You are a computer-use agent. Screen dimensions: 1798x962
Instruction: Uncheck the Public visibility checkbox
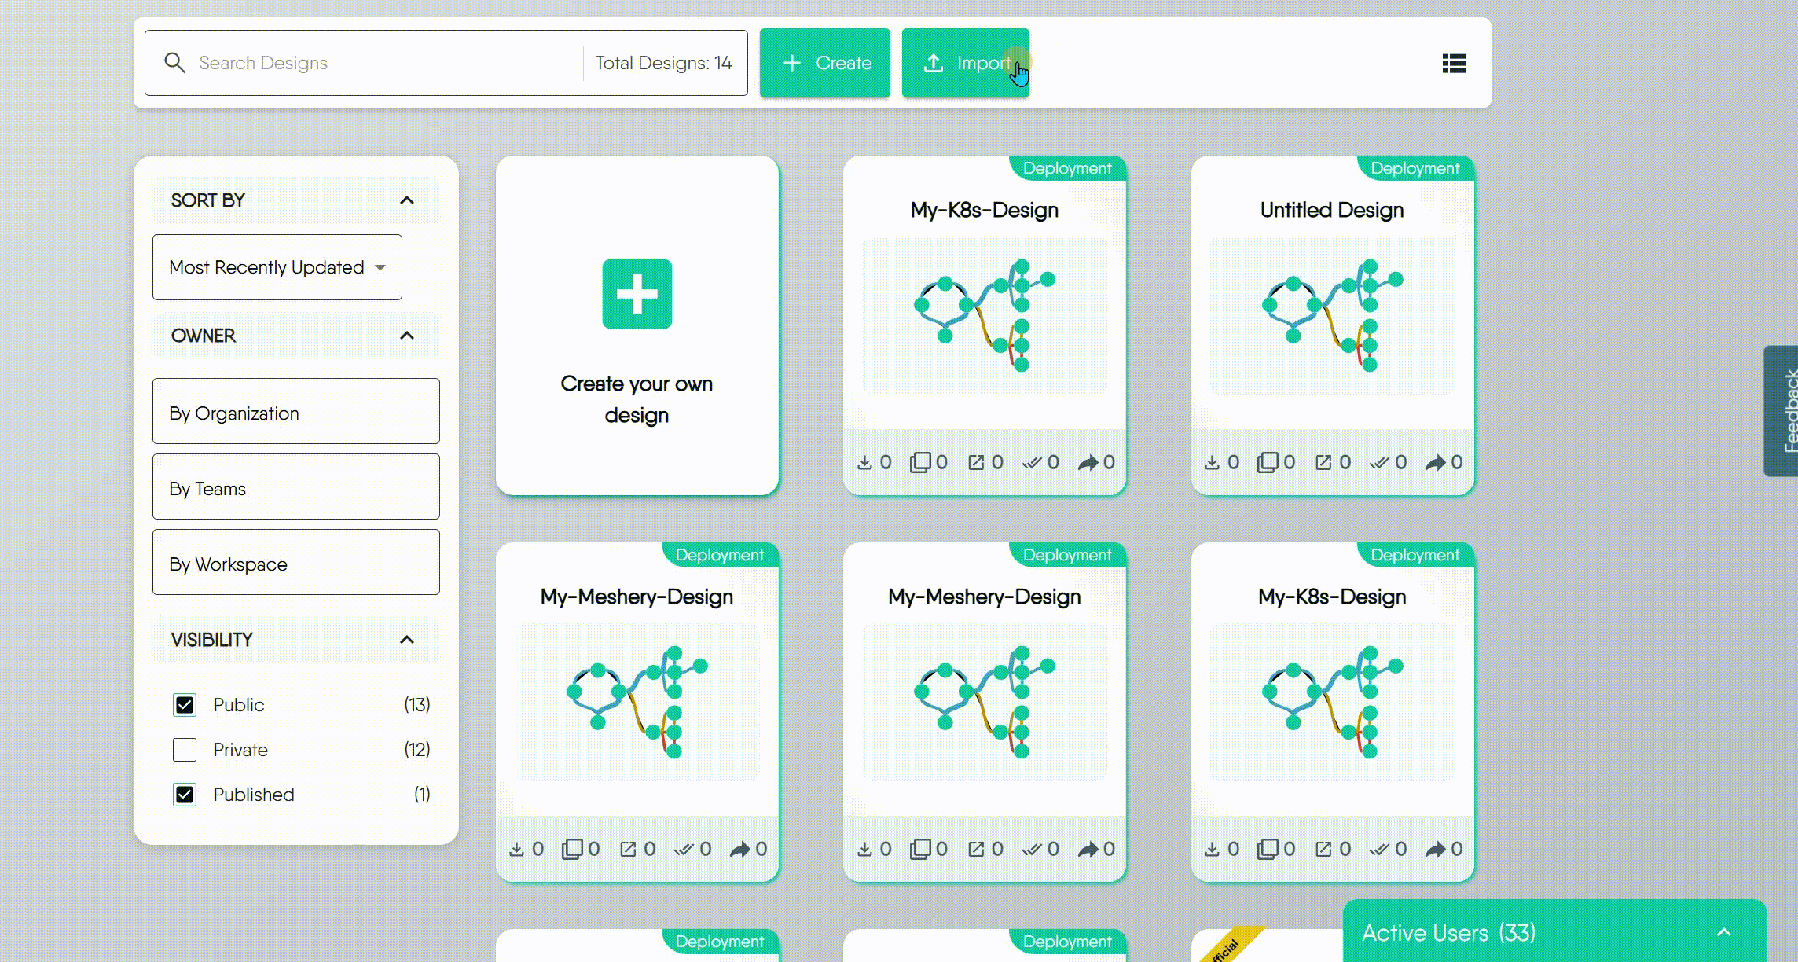(185, 705)
